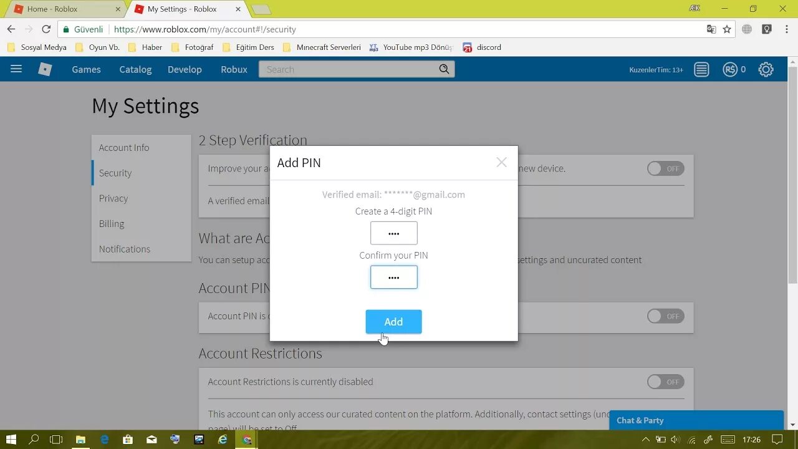Open File Explorer from the taskbar
This screenshot has width=798, height=449.
click(x=80, y=440)
